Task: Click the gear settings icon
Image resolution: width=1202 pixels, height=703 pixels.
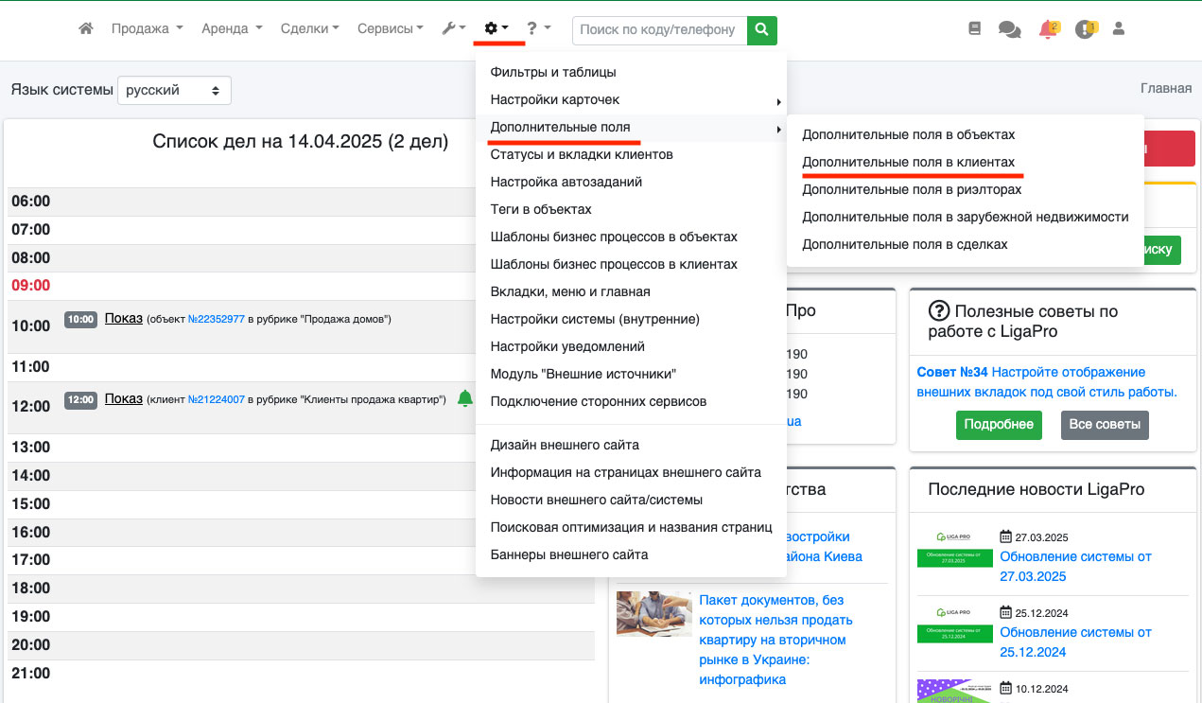Action: pos(496,29)
